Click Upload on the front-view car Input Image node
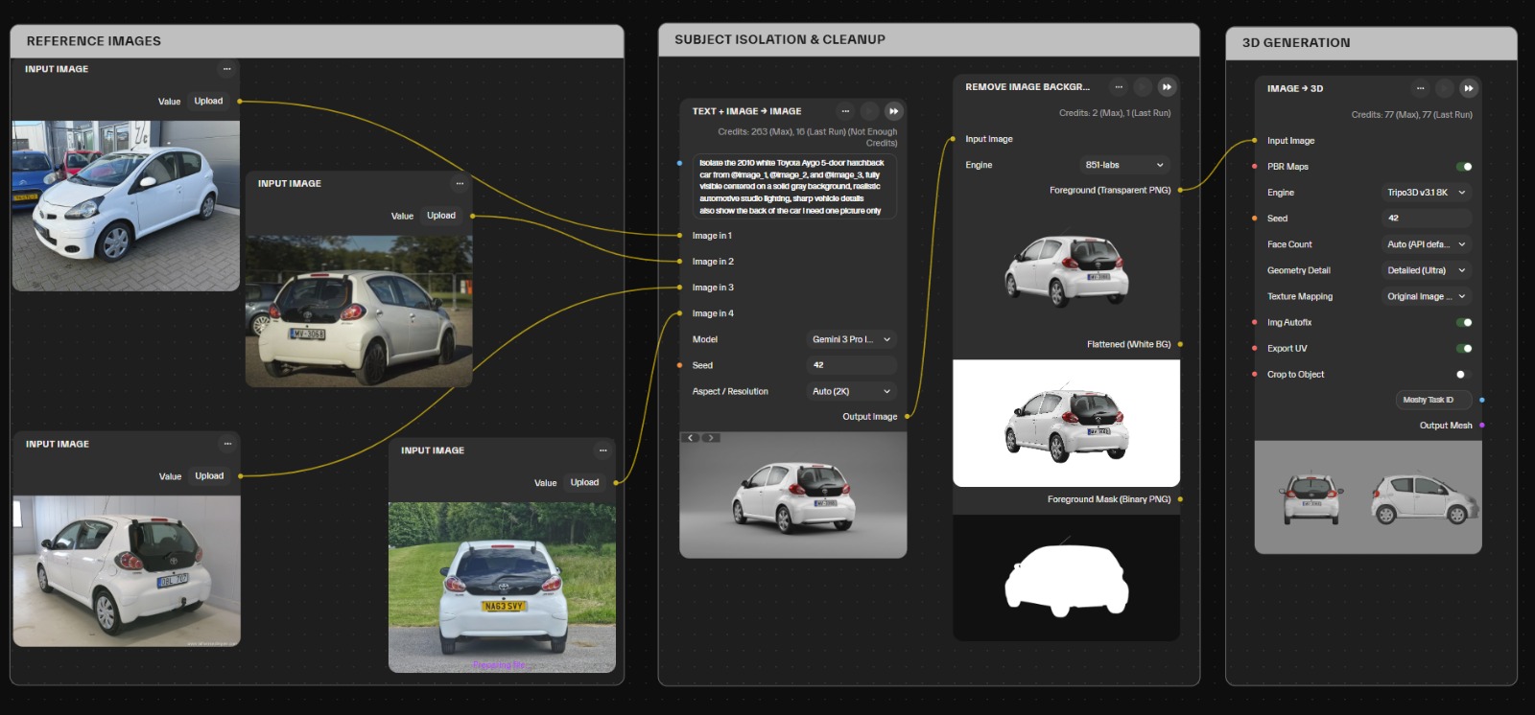Viewport: 1535px width, 715px height. coord(208,101)
